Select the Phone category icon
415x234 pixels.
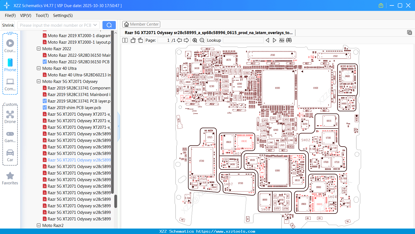10,65
